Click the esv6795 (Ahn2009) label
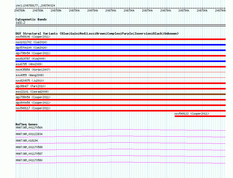 tap(29, 64)
